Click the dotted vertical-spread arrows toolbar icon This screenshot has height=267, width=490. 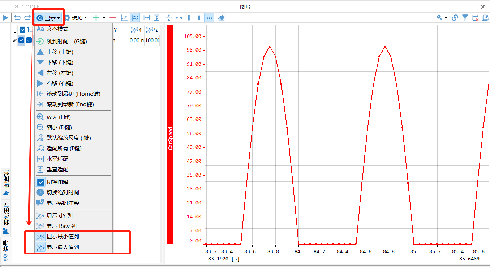168,18
